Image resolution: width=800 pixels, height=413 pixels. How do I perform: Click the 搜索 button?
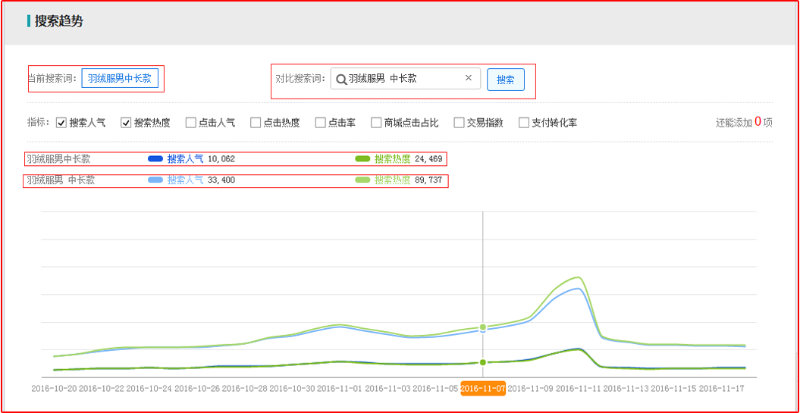tap(505, 80)
